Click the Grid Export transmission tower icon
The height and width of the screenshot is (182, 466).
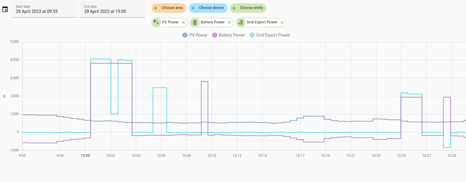pos(241,22)
